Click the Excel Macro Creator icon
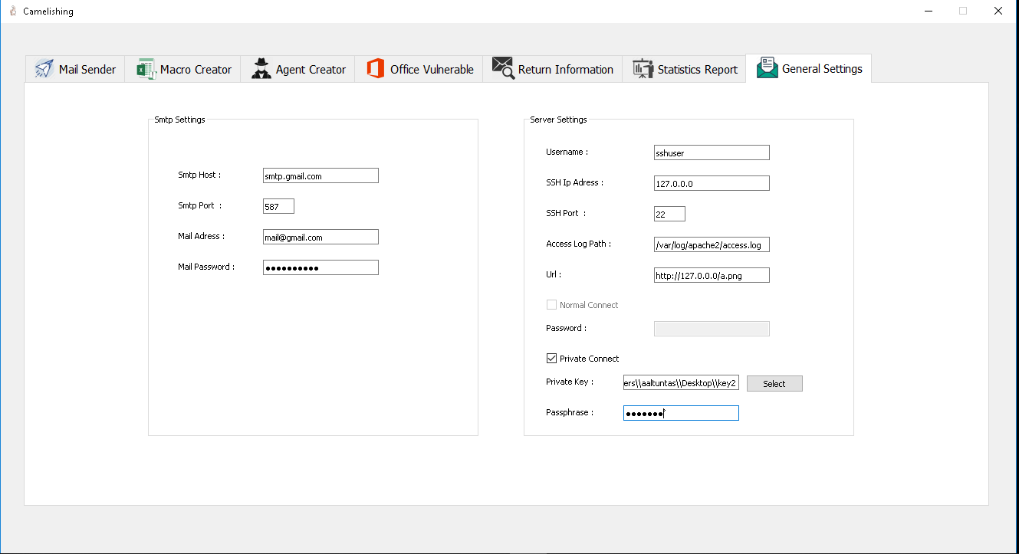This screenshot has height=554, width=1019. tap(146, 69)
